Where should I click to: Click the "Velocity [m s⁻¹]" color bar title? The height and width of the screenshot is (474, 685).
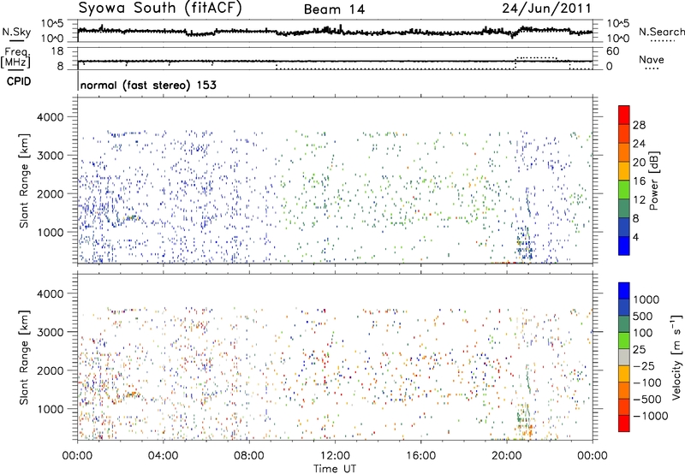point(676,356)
